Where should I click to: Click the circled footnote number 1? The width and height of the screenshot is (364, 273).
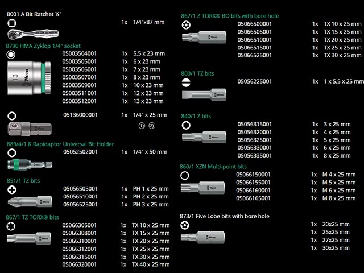click(142, 126)
